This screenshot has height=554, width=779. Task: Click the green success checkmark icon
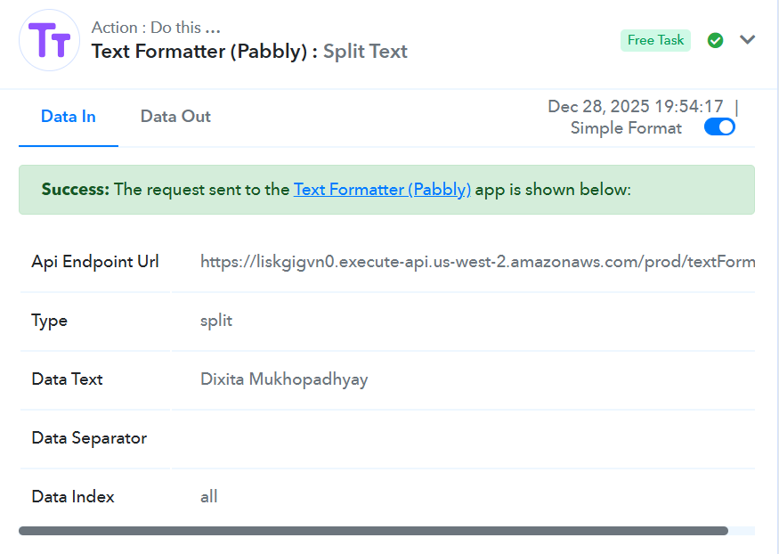pos(715,40)
